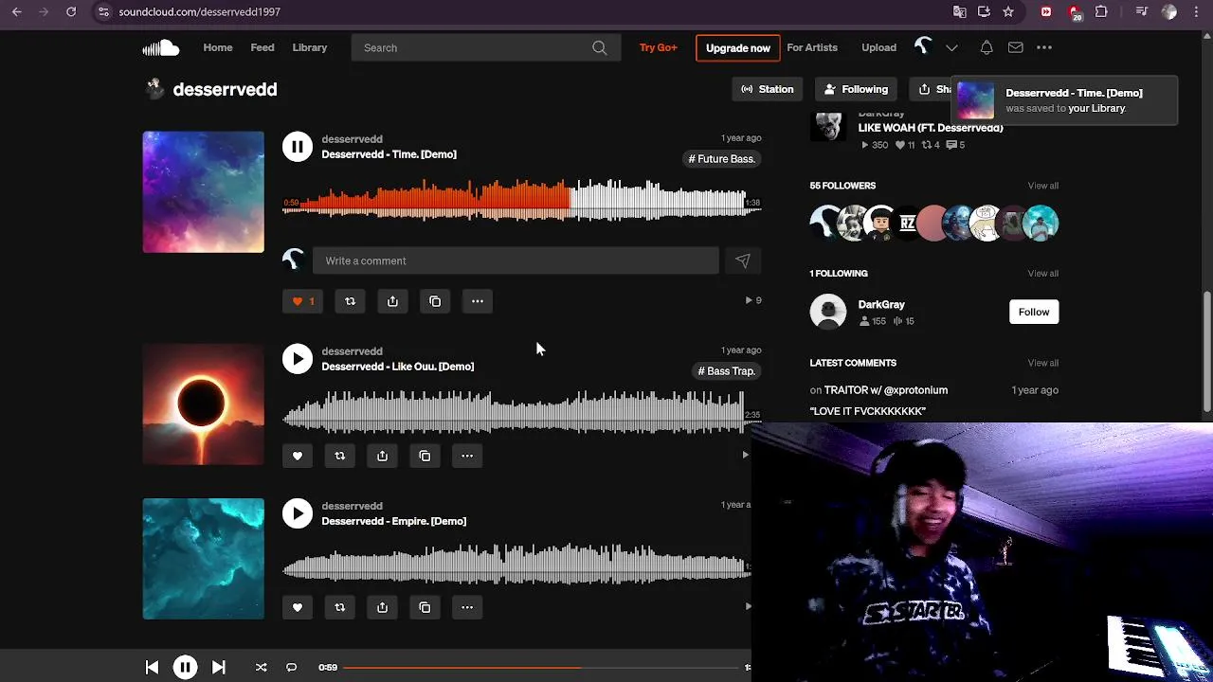
Task: Pause playback in bottom player bar
Action: tap(185, 668)
